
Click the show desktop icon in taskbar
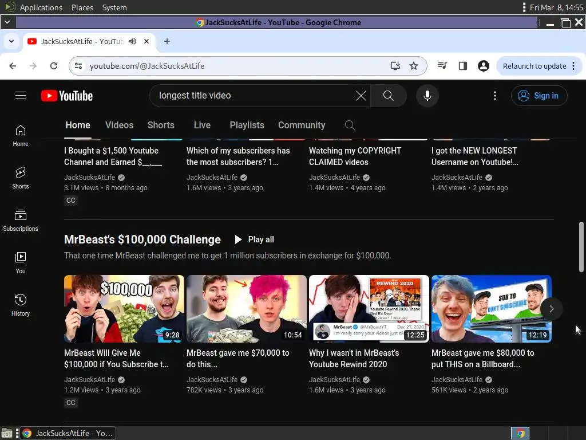pyautogui.click(x=7, y=433)
